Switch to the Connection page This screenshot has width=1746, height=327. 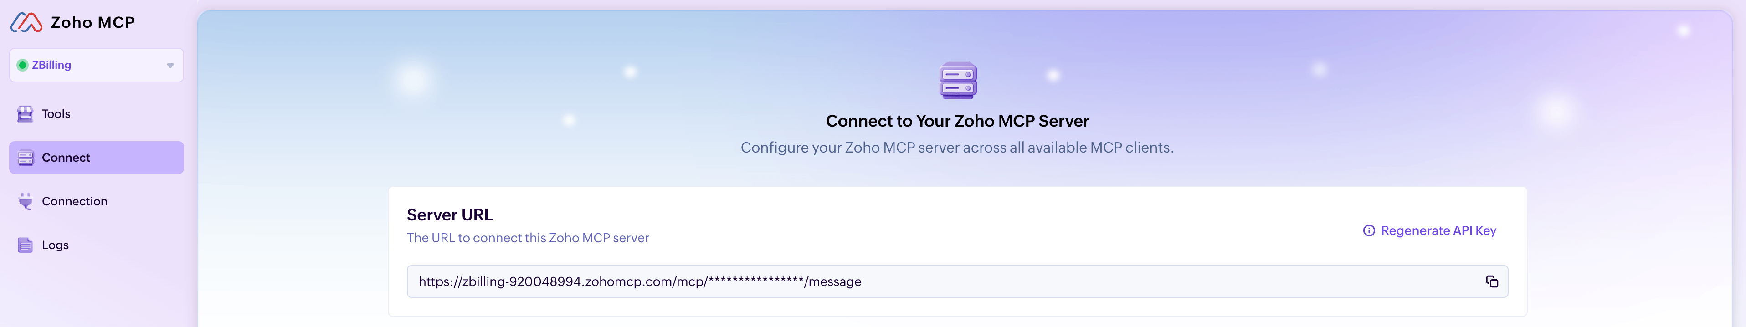[x=75, y=201]
